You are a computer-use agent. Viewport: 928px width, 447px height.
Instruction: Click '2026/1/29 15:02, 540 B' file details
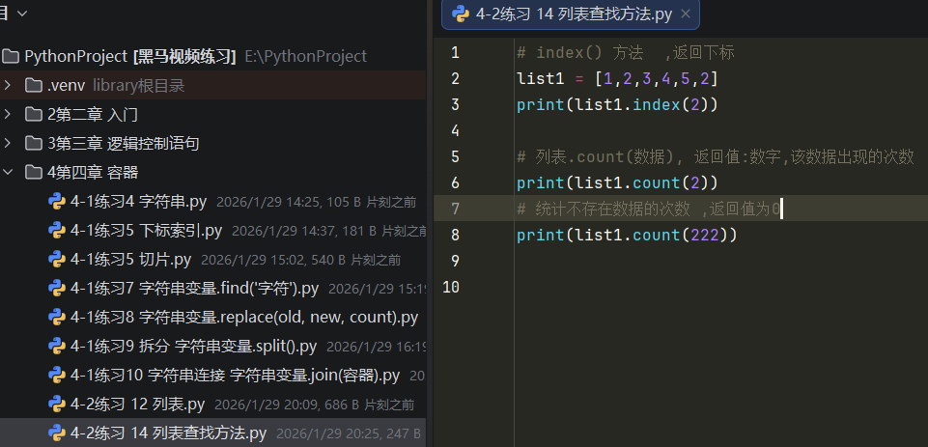click(x=273, y=260)
